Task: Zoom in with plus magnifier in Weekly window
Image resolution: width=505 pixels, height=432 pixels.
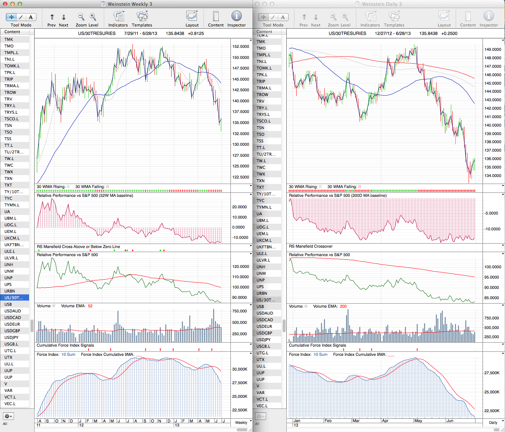Action: coord(93,17)
